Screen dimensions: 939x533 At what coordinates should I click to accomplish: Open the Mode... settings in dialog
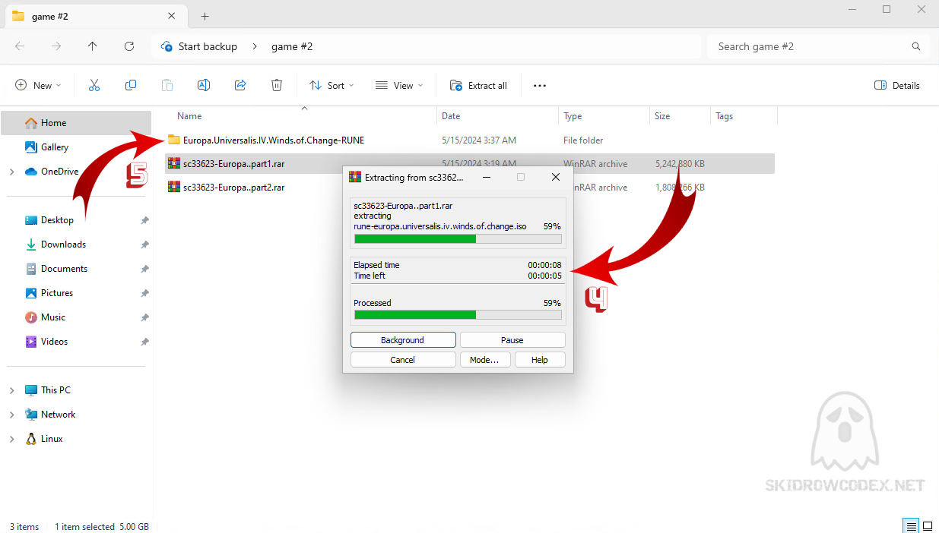484,360
